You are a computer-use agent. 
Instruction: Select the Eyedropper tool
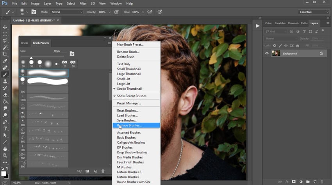pyautogui.click(x=5, y=61)
